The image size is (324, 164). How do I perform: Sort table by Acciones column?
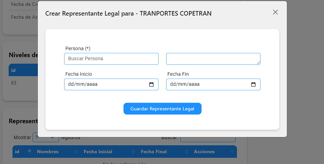[213, 152]
